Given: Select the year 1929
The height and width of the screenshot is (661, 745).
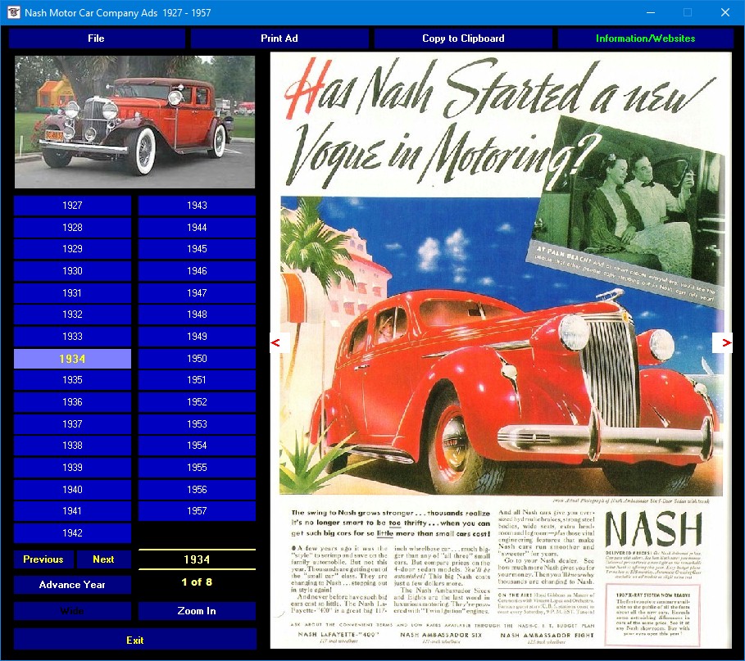Looking at the screenshot, I should (72, 249).
